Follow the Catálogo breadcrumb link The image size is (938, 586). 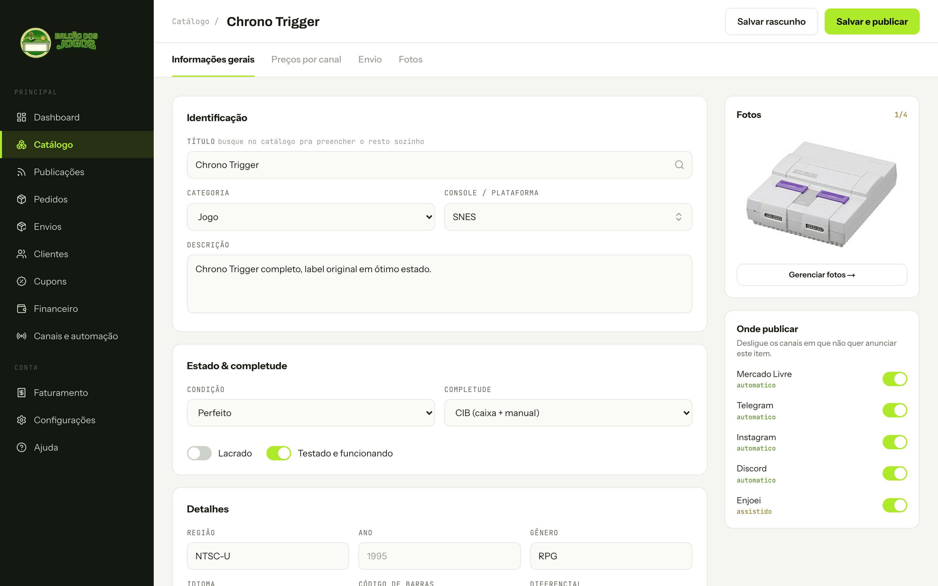coord(191,22)
